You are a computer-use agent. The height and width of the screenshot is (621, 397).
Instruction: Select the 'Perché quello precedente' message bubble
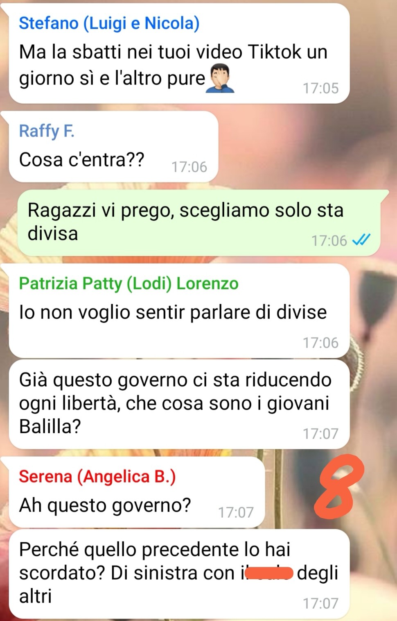[x=179, y=574]
